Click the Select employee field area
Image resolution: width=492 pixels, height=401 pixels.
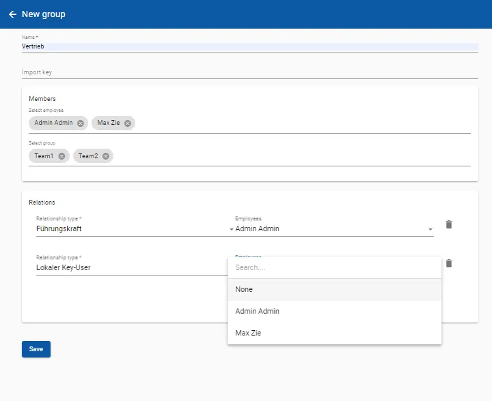tap(301, 123)
